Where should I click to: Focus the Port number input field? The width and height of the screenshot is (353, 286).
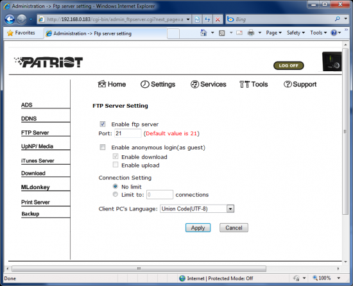(x=128, y=133)
